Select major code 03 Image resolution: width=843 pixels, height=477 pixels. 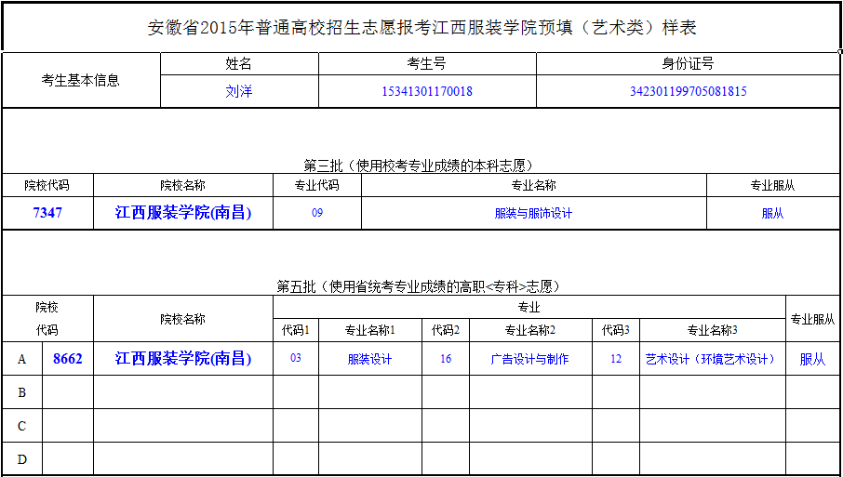[x=296, y=359]
